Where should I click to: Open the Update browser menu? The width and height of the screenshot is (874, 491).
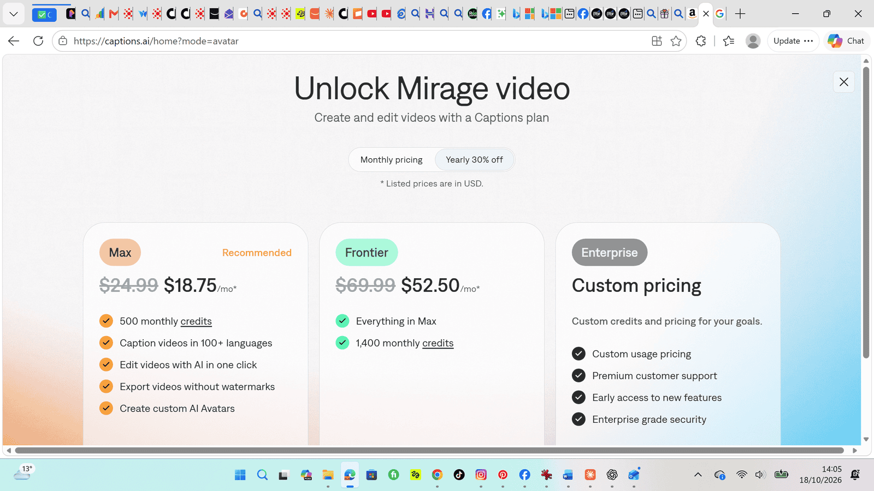794,41
